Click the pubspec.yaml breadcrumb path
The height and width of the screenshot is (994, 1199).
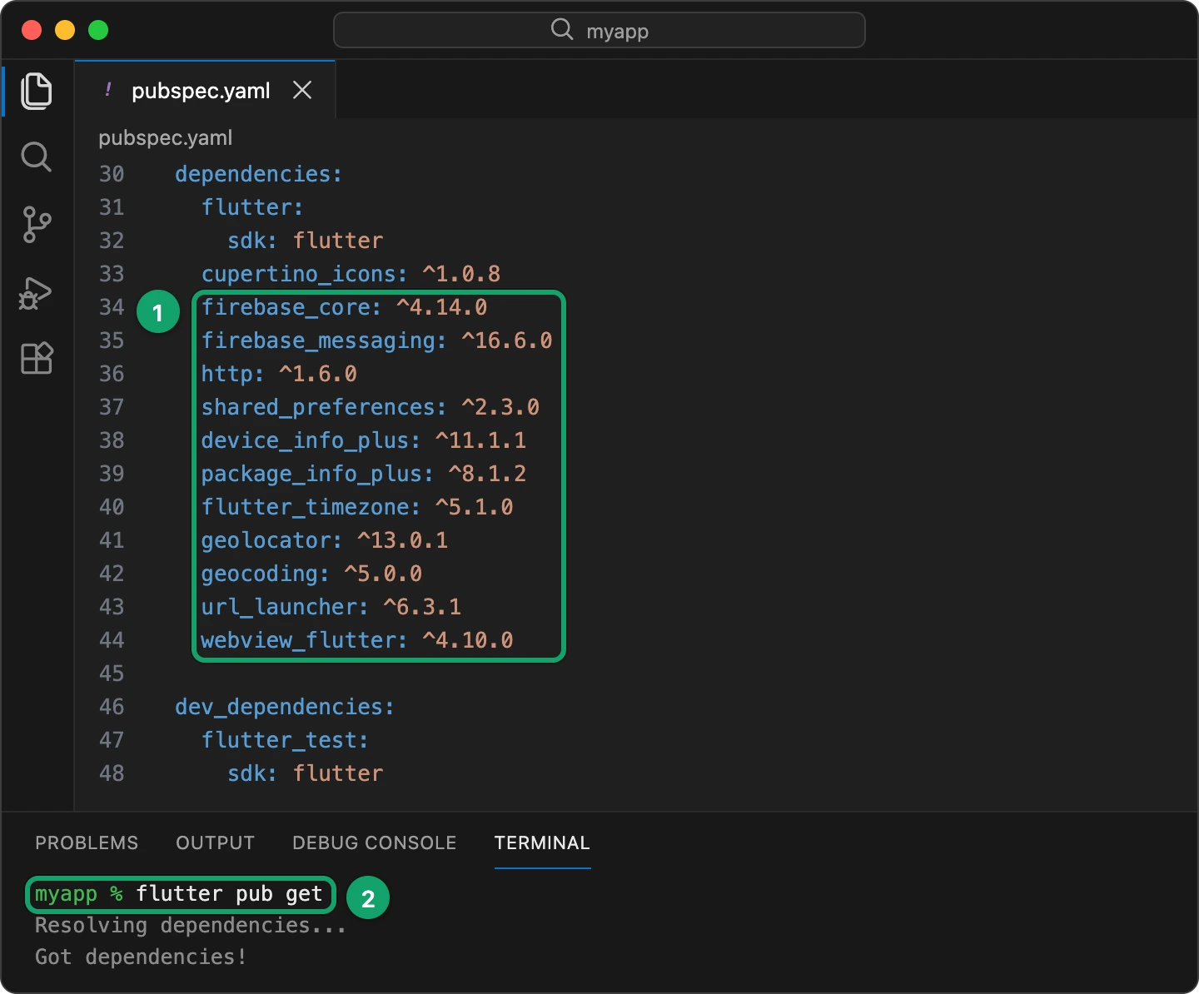[166, 138]
